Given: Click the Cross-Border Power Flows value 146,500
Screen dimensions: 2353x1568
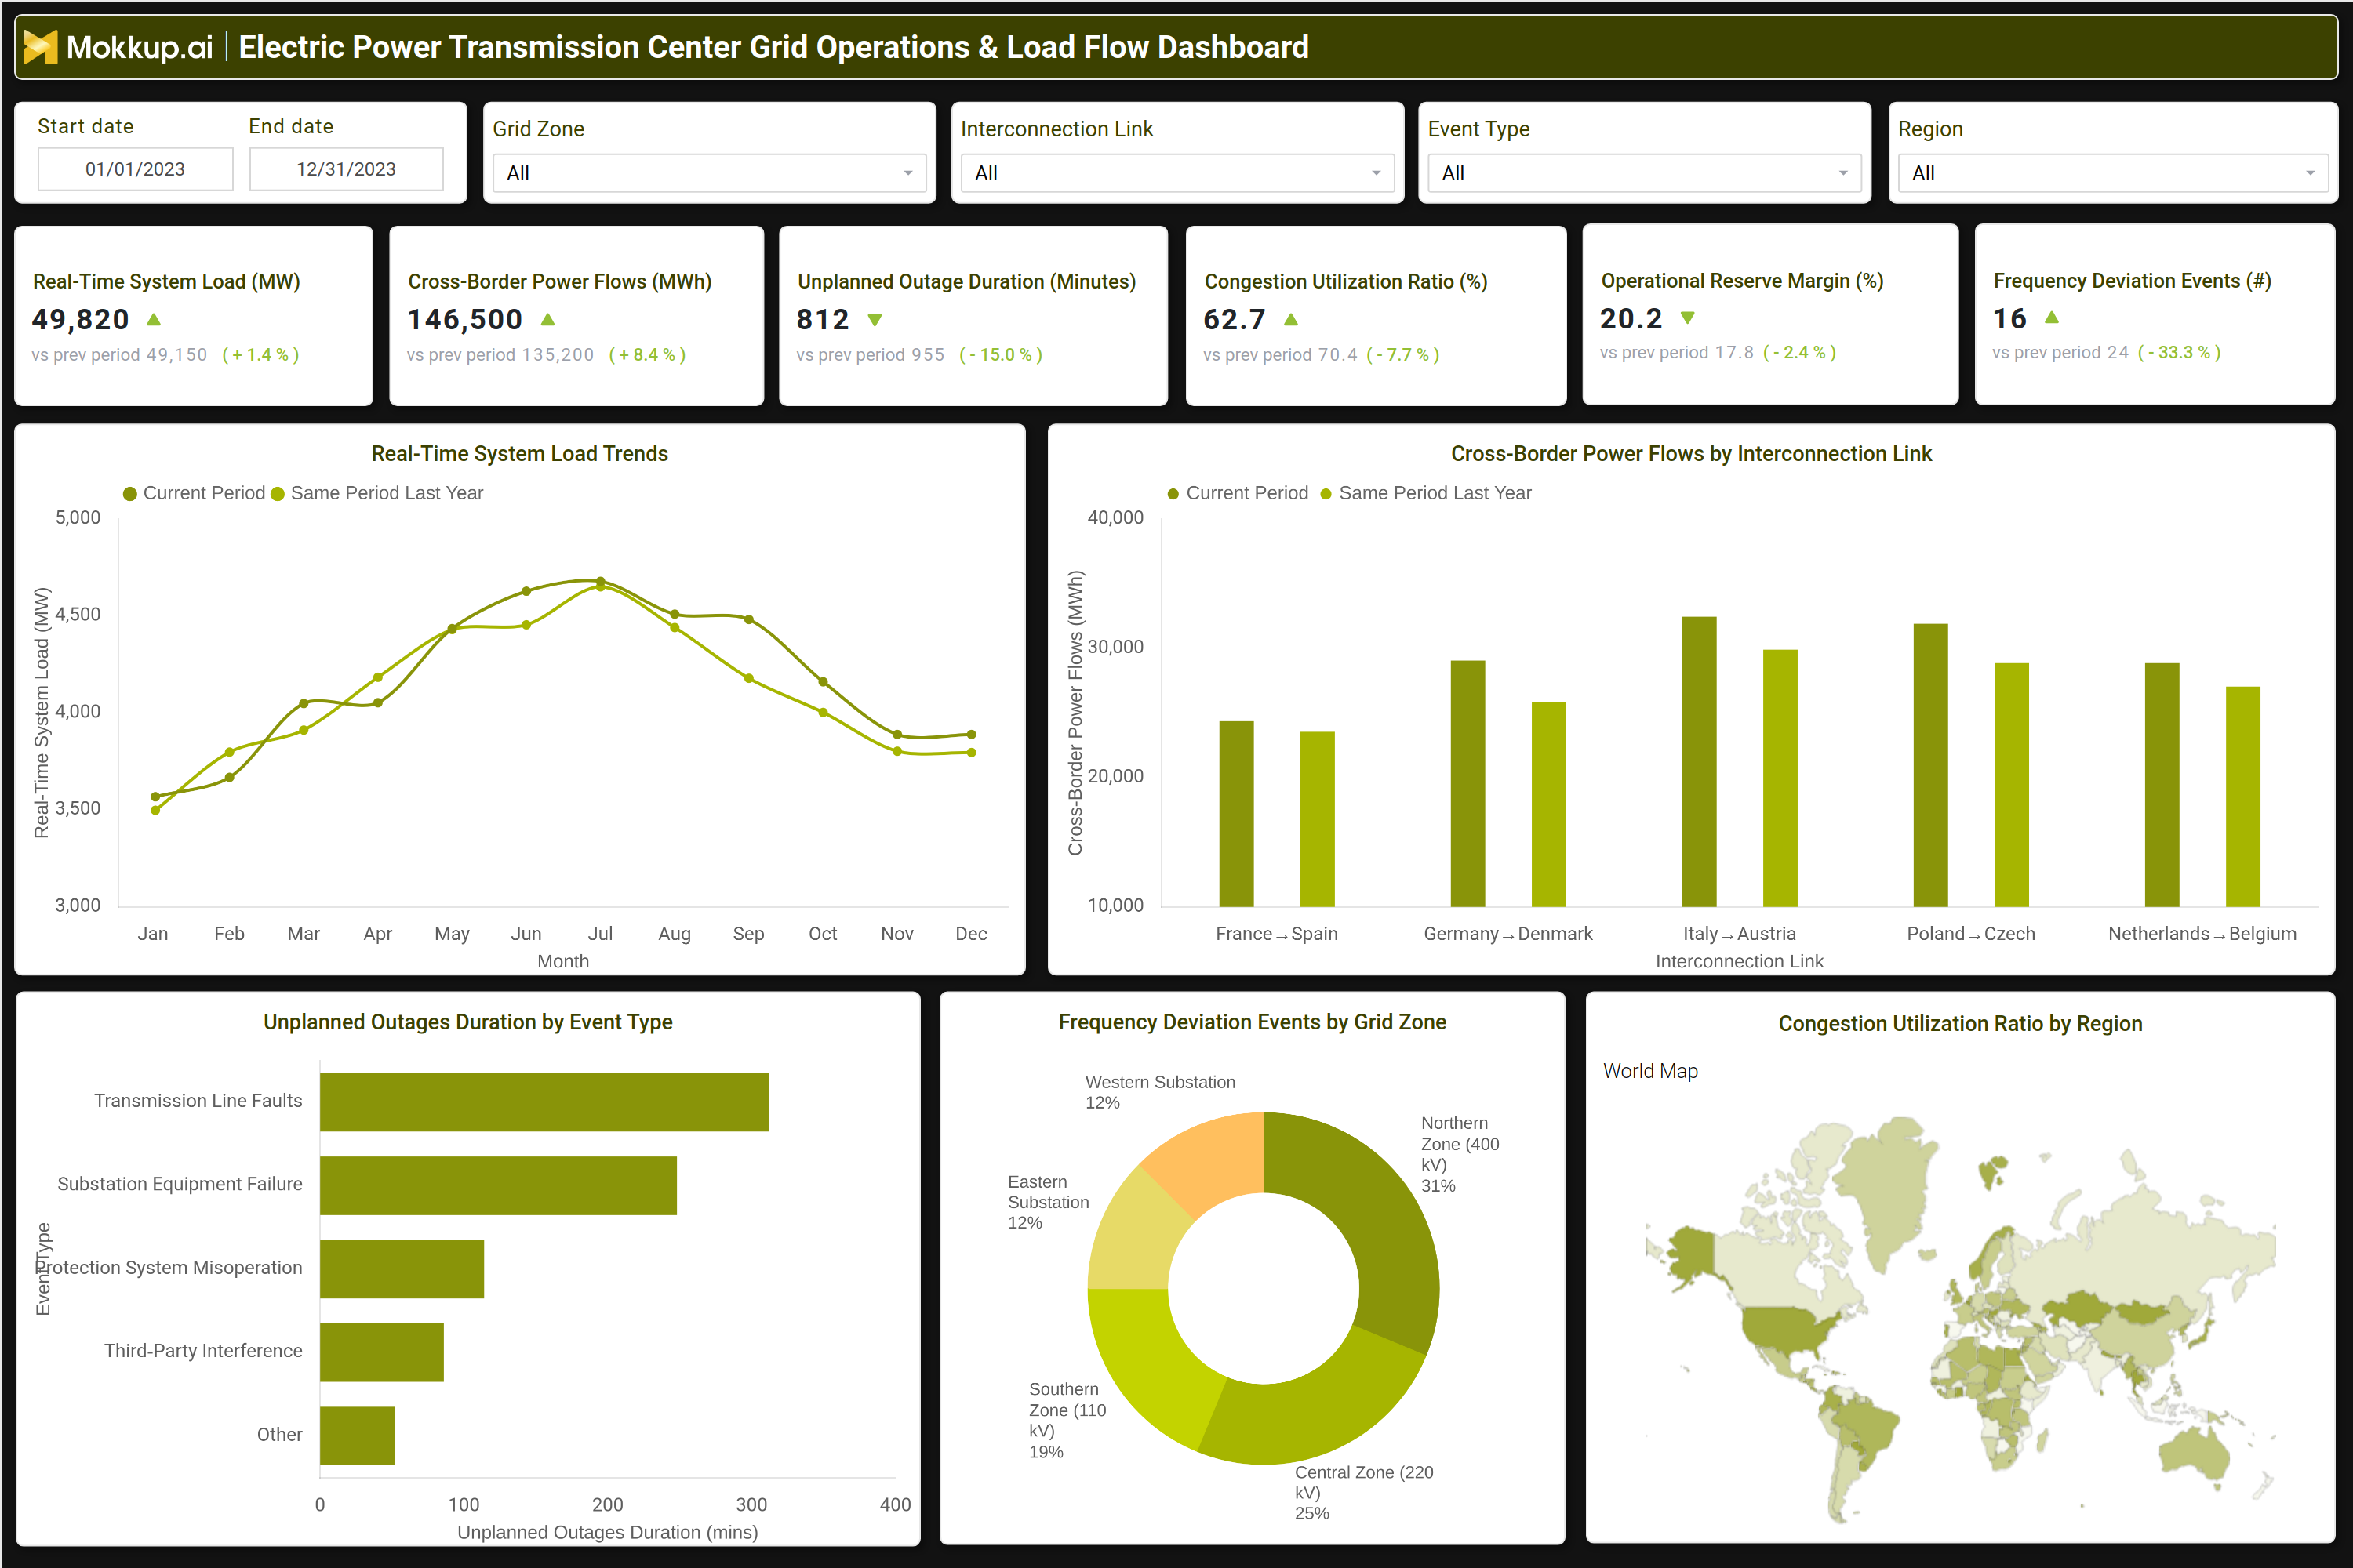Looking at the screenshot, I should 465,320.
